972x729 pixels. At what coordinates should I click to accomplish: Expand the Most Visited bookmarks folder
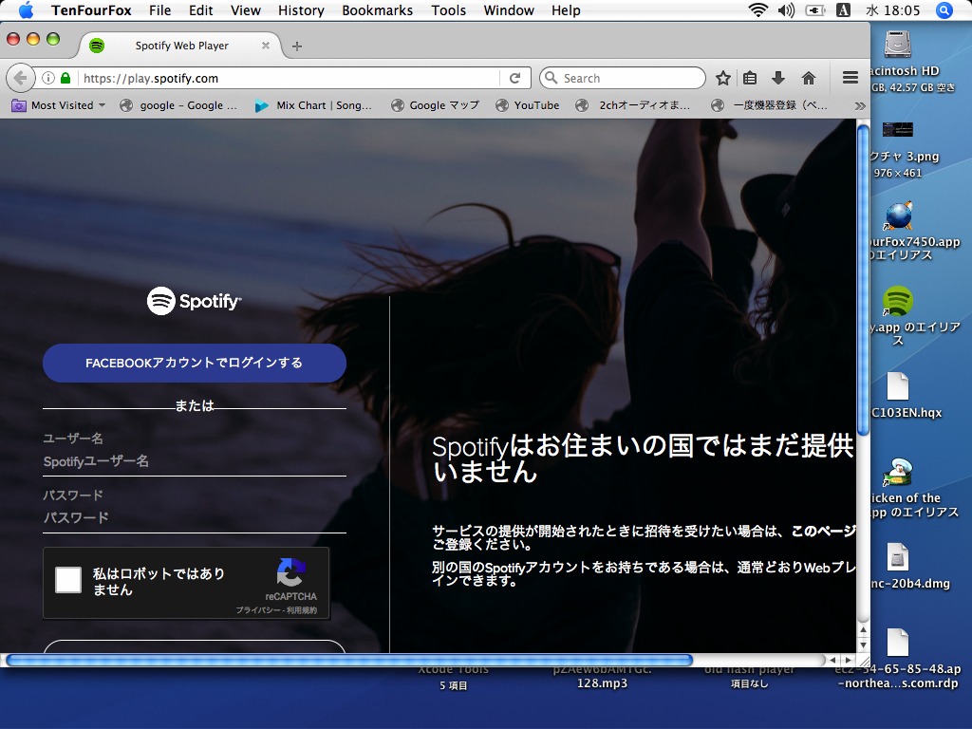click(59, 105)
